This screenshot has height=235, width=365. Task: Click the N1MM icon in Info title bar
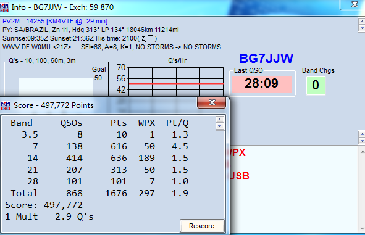[x=4, y=7]
